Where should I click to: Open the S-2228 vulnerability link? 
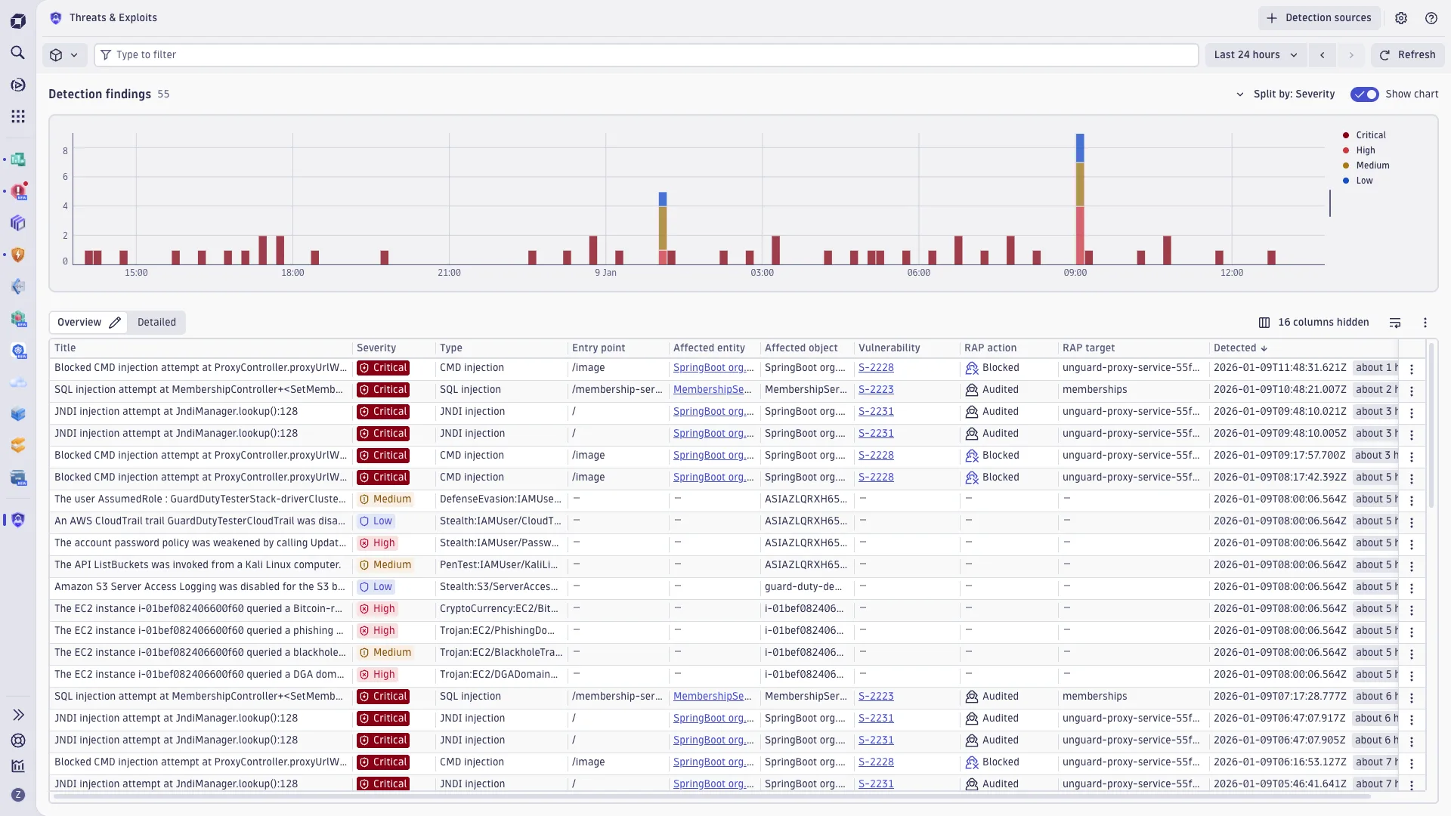click(x=877, y=368)
